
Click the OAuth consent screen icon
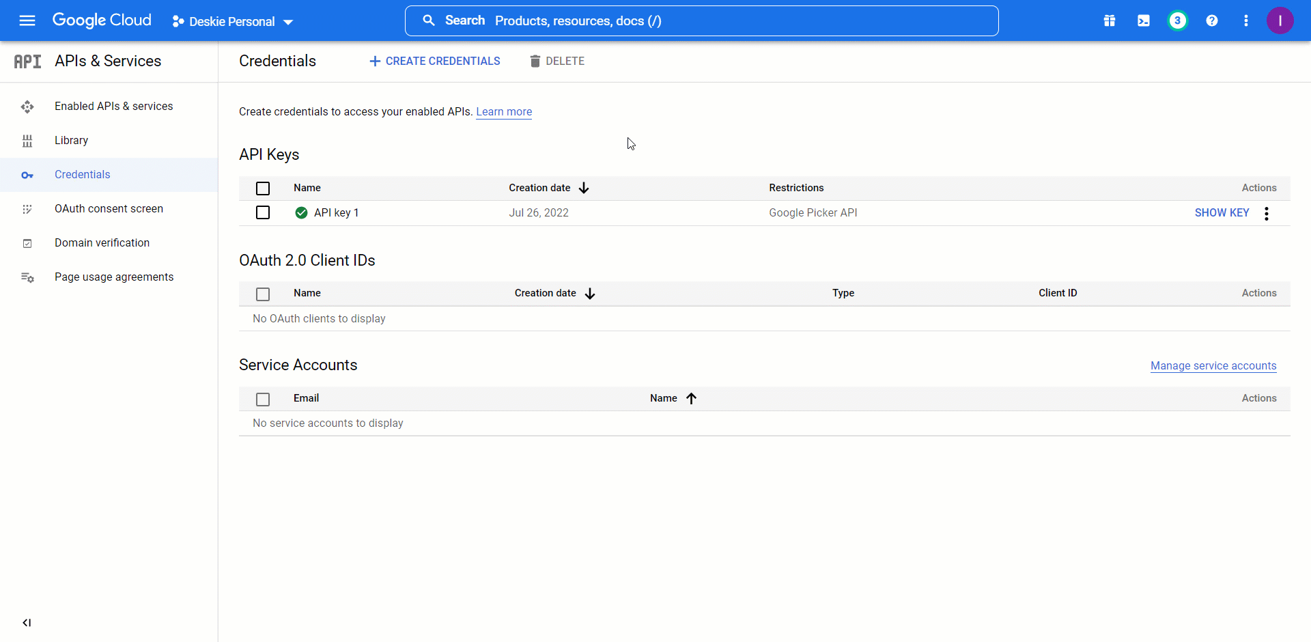[x=27, y=209]
